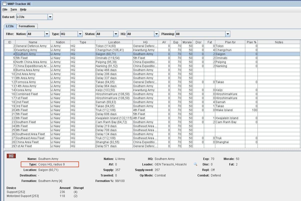Open the Data set dropdown
This screenshot has width=301, height=201.
coord(50,17)
